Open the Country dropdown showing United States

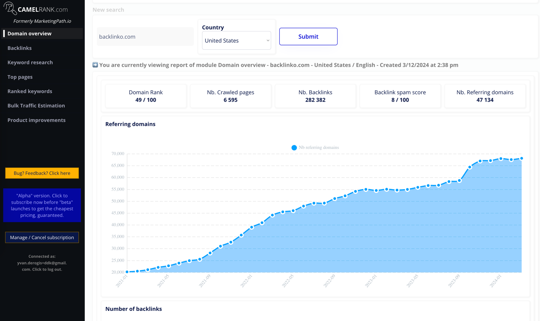tap(236, 40)
